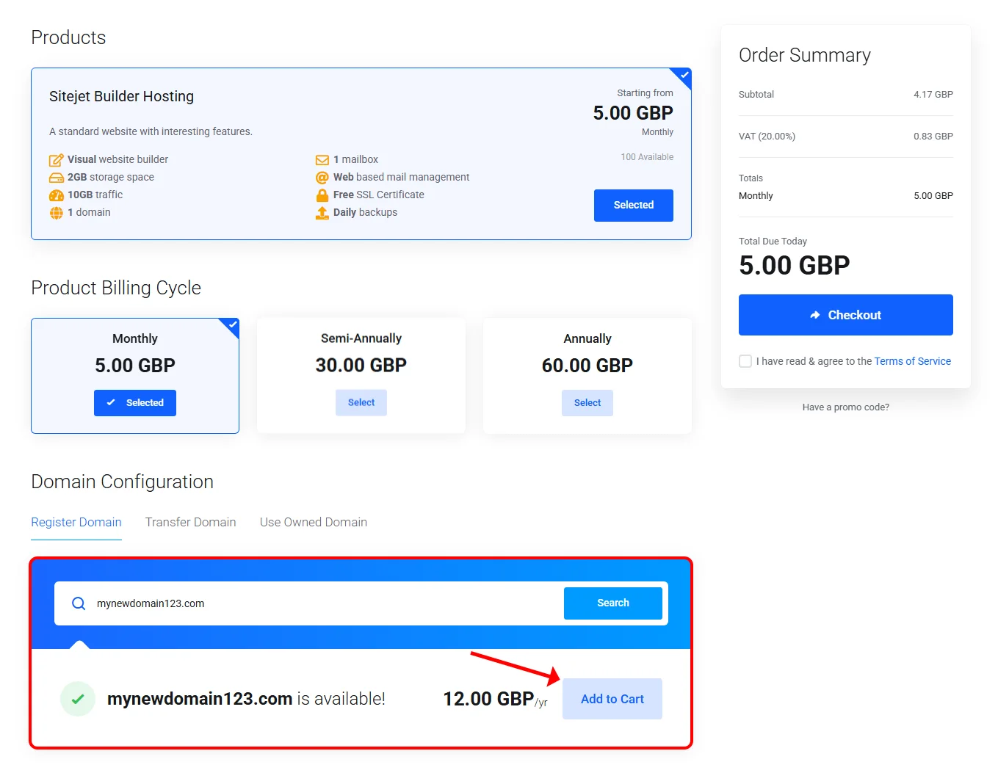Proceed with the Checkout button

pyautogui.click(x=845, y=315)
